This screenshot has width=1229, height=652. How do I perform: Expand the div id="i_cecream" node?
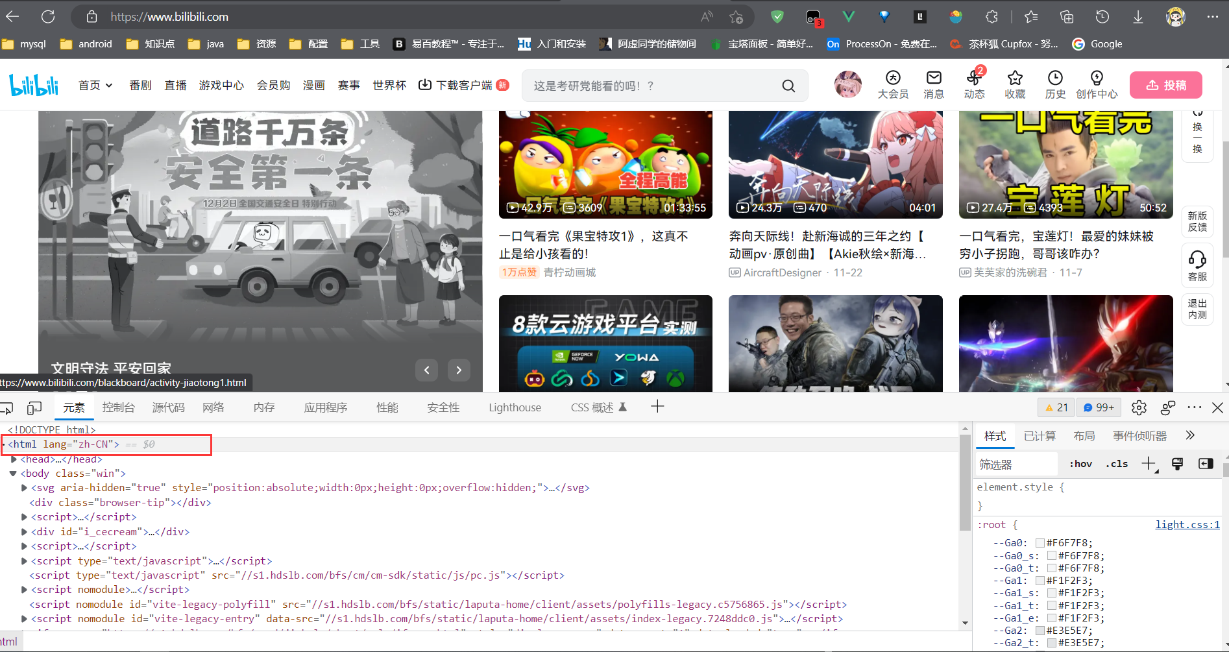[x=24, y=532]
